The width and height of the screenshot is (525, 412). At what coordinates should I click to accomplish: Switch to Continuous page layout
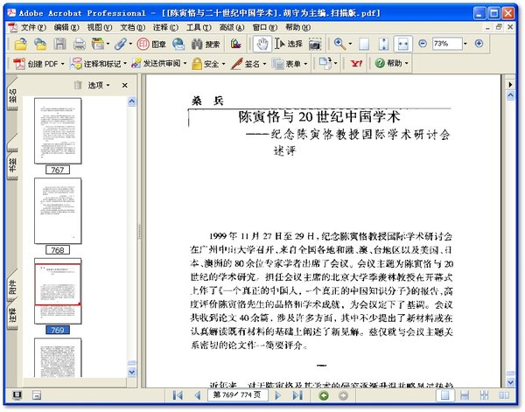coord(465,396)
